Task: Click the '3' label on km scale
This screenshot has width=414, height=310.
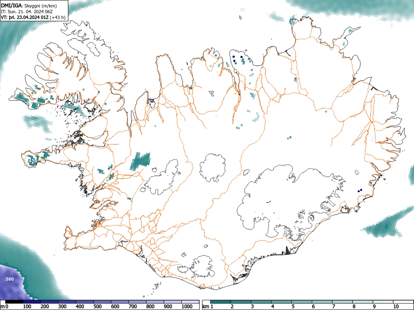Action: point(253,307)
